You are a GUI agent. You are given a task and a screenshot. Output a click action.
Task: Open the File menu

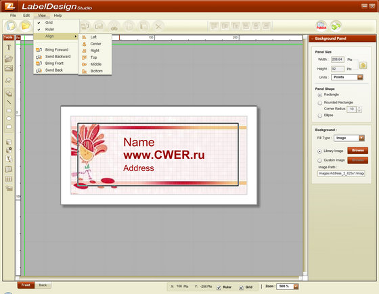[x=13, y=16]
